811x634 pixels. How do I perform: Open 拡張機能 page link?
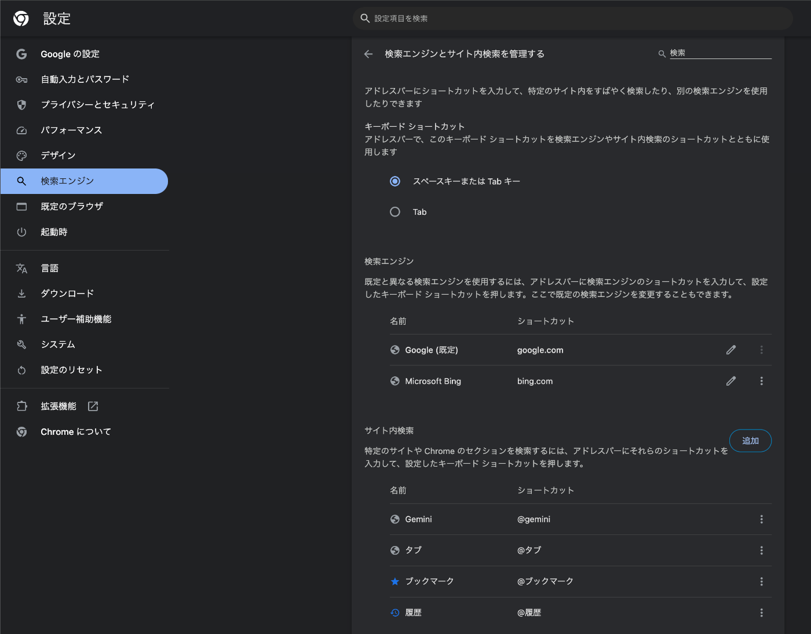click(x=84, y=406)
